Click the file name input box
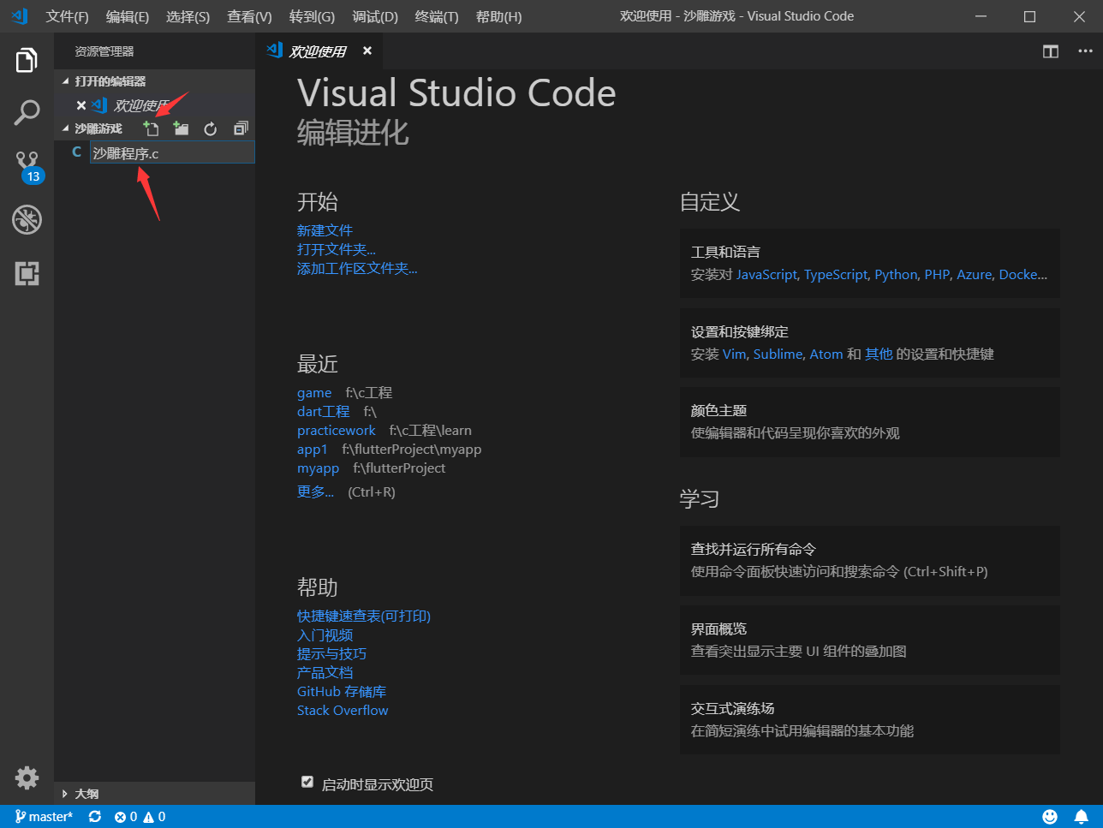Viewport: 1103px width, 828px height. pos(172,152)
